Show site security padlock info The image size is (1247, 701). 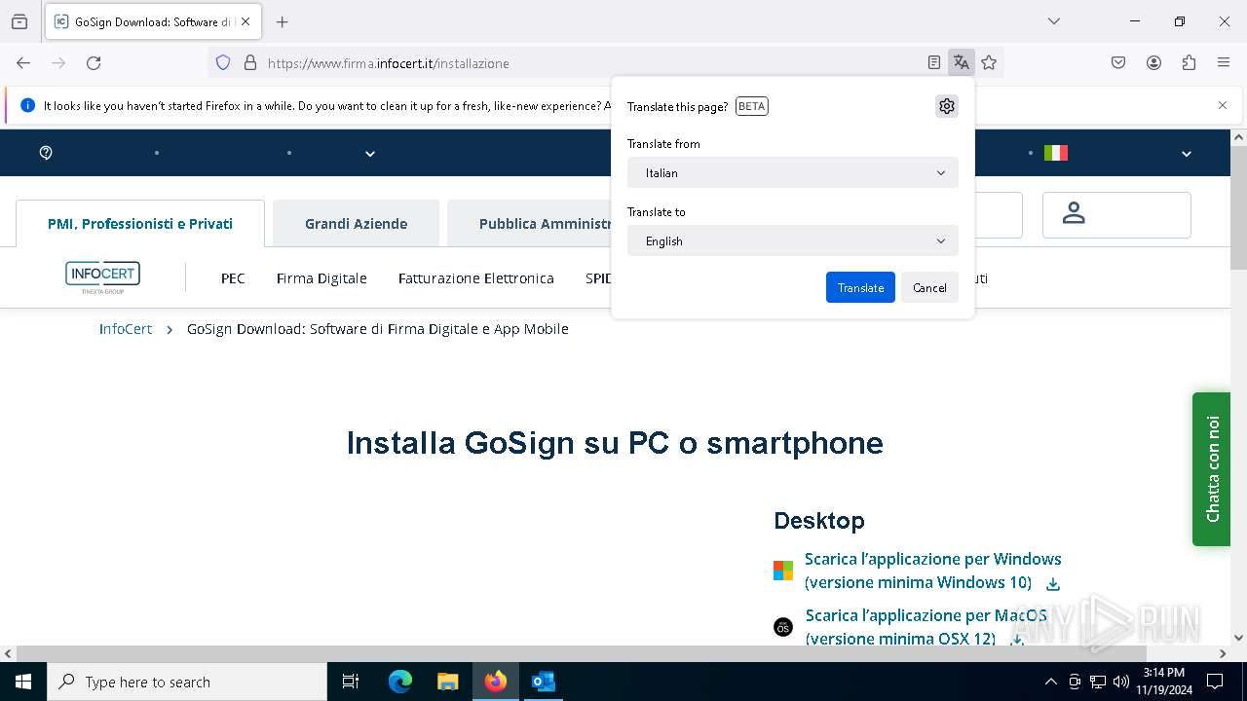250,63
